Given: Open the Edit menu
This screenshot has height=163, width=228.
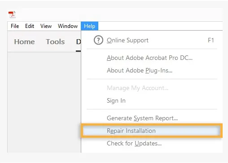Looking at the screenshot, I should 30,26.
